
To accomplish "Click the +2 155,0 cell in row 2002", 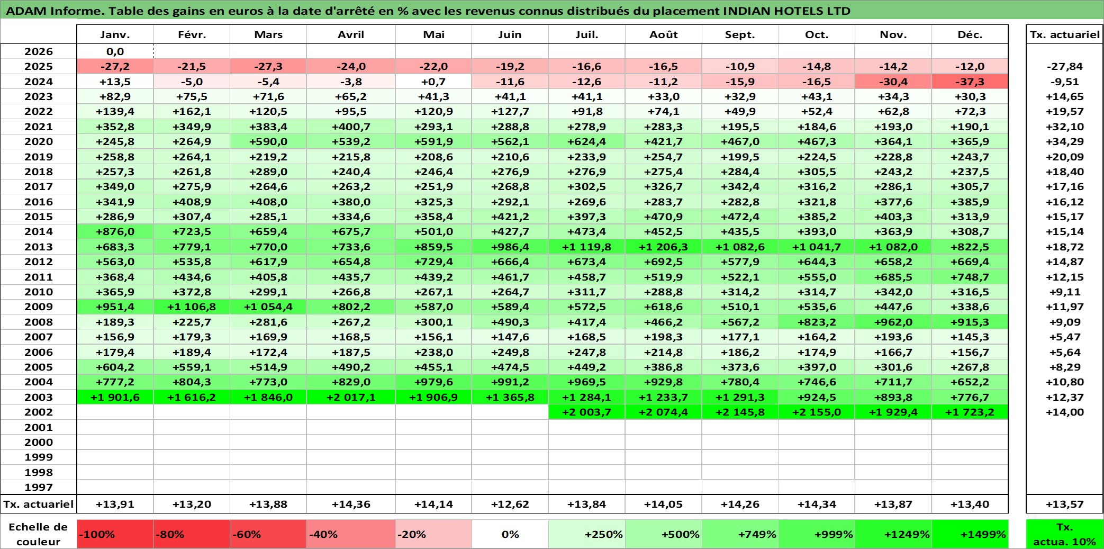I will [817, 412].
